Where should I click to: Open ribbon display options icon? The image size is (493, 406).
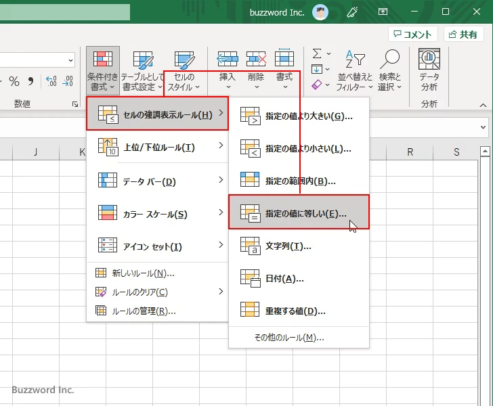tap(383, 12)
